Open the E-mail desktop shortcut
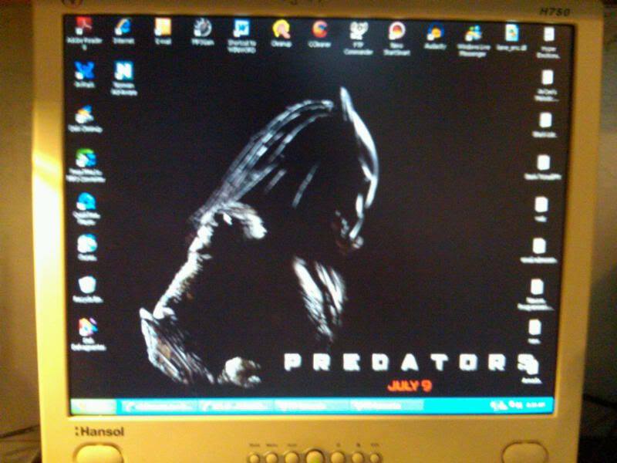This screenshot has height=463, width=617. (163, 31)
